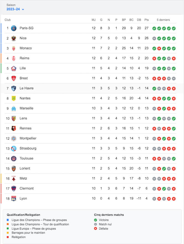Click the Marseille club logo
Screen dimensions: 184x244
point(14,108)
